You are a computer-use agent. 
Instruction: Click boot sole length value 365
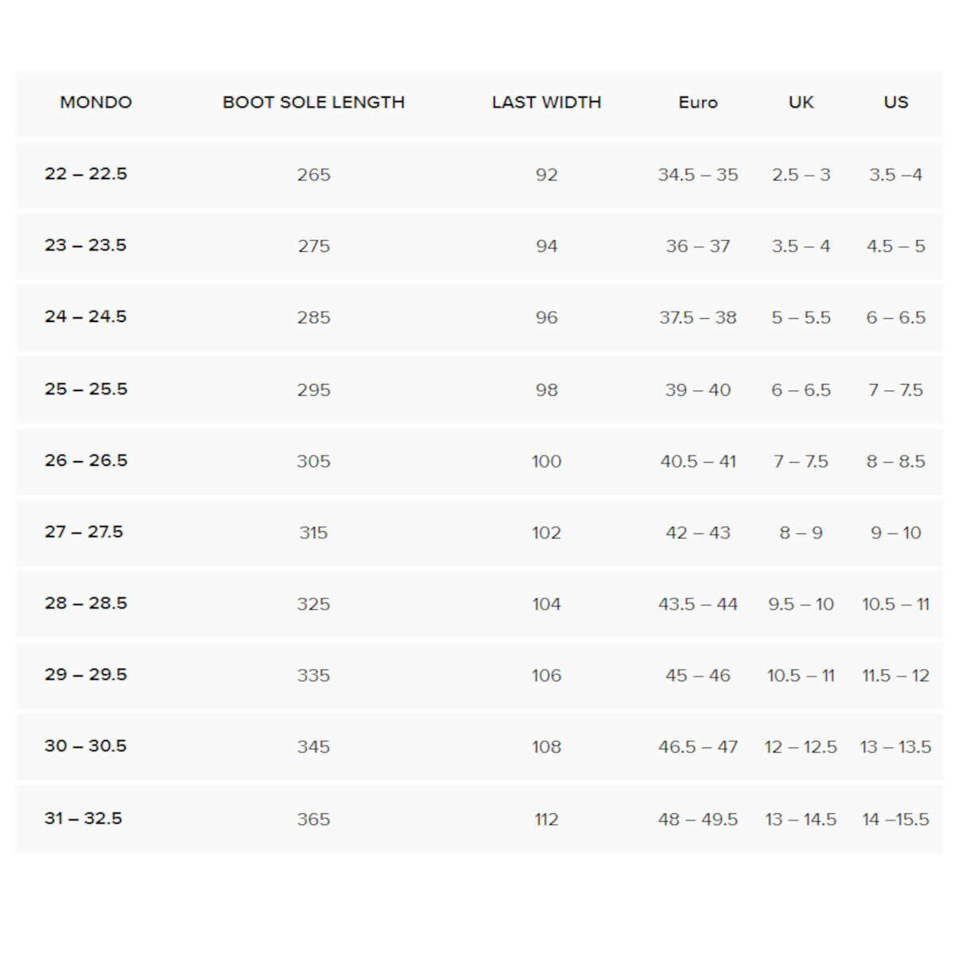click(x=314, y=820)
